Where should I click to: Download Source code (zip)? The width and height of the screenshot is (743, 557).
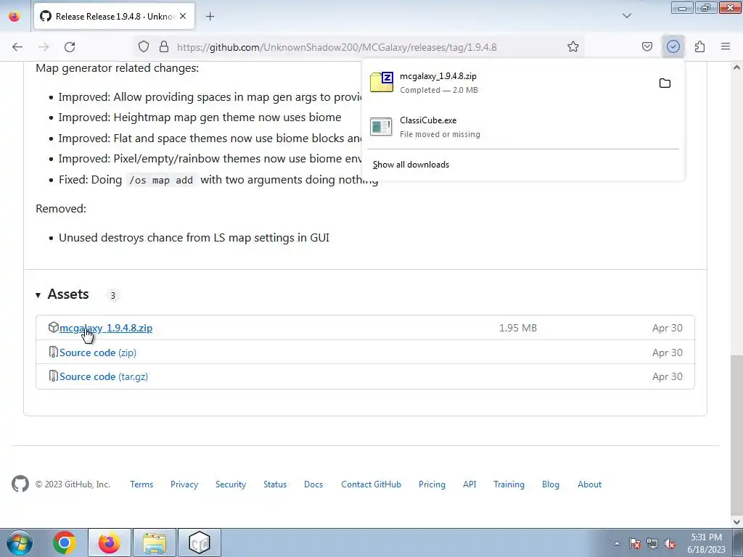click(98, 352)
